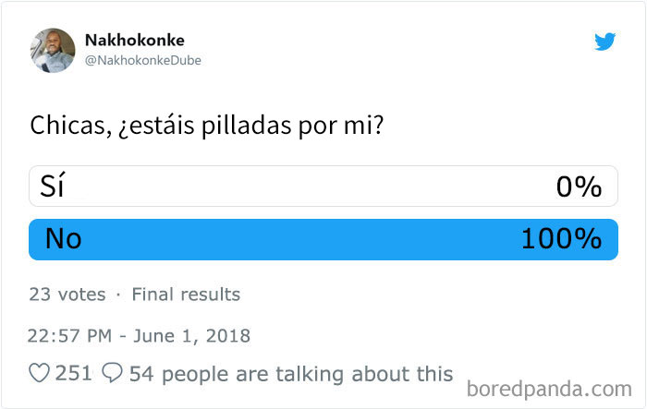Image resolution: width=647 pixels, height=409 pixels.
Task: Click the Sí label in the poll
Action: [x=53, y=185]
